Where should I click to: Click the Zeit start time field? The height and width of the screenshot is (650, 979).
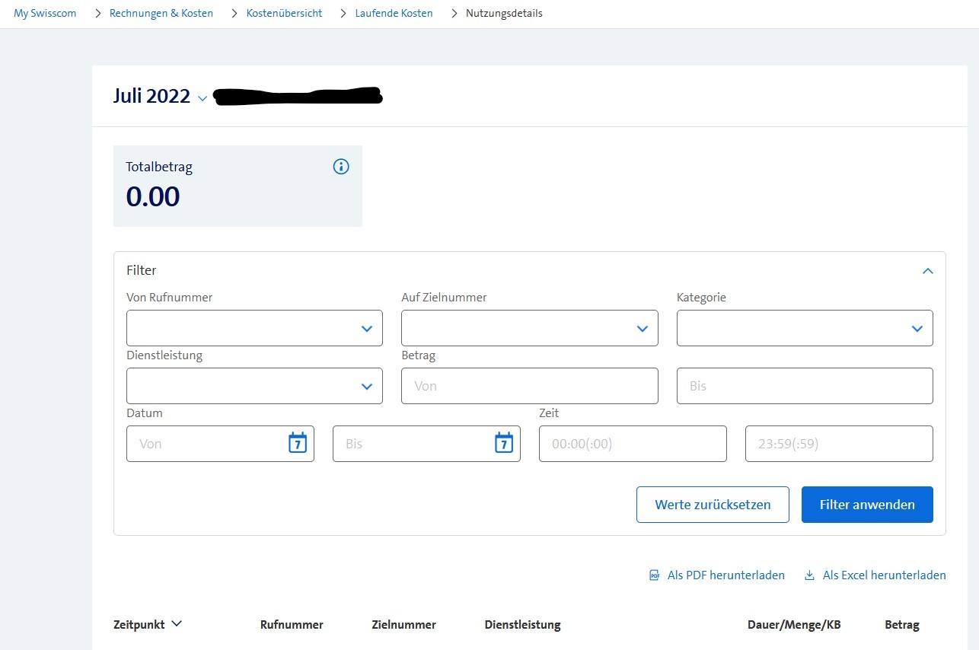pos(632,444)
